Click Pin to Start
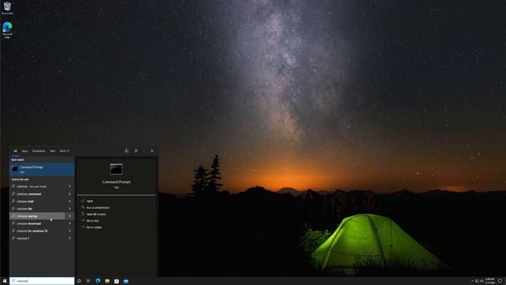506x285 pixels. (93, 221)
